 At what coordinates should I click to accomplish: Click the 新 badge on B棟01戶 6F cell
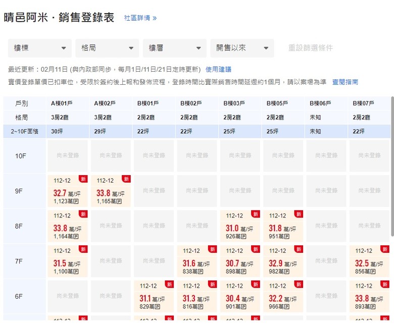click(x=169, y=284)
